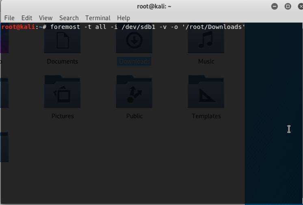The height and width of the screenshot is (205, 303).
Task: Click the Templates folder label
Action: click(206, 116)
